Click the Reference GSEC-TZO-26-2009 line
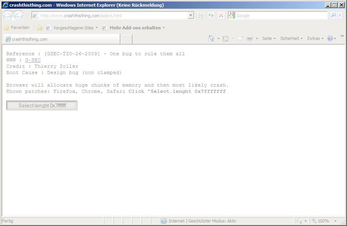 click(95, 54)
